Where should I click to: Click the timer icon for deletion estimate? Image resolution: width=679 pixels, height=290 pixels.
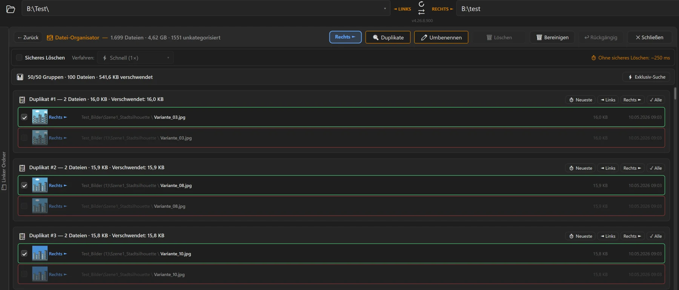(593, 58)
